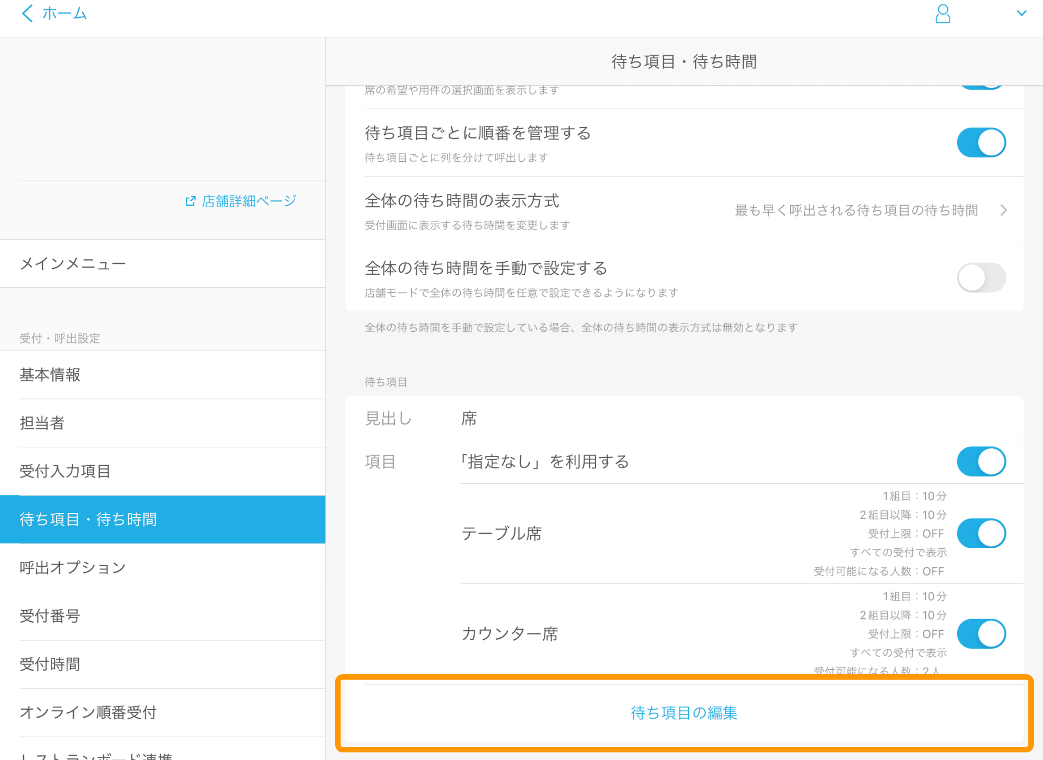Viewport: 1043px width, 760px height.
Task: Disable the カウンター席 toggle
Action: (981, 634)
